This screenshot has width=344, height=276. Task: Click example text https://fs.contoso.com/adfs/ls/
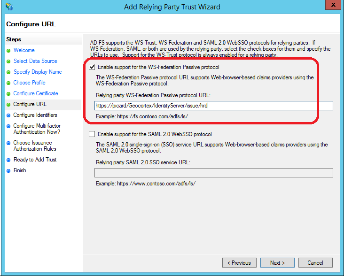[x=152, y=116]
